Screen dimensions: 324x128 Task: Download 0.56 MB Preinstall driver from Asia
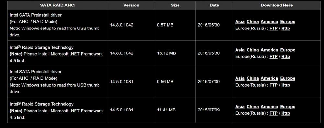[240, 78]
